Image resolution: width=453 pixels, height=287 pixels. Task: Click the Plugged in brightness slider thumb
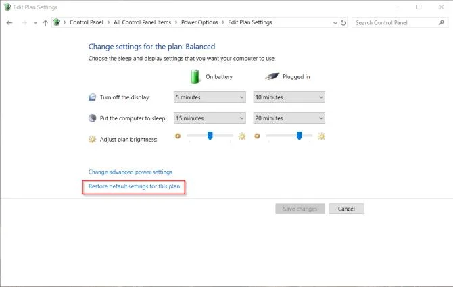click(300, 136)
